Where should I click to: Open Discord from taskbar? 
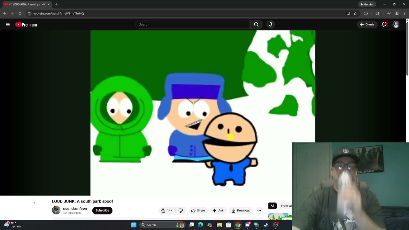coord(247,225)
